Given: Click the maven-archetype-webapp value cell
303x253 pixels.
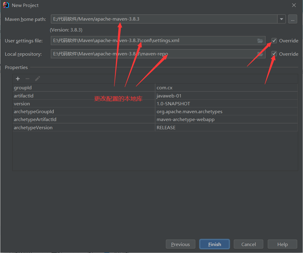Looking at the screenshot, I should click(226, 120).
